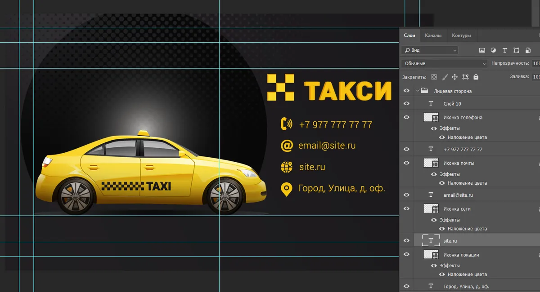This screenshot has height=292, width=540.
Task: Filter layers by adjustment layers icon
Action: pos(493,50)
